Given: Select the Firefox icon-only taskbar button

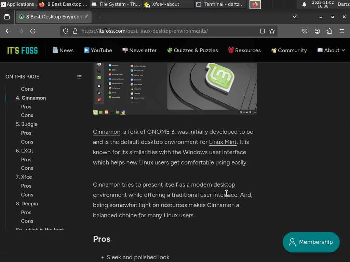Looking at the screenshot, I should 255,4.
